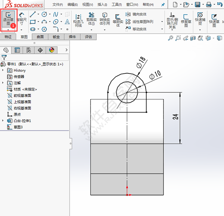Select the Circle sketch tool
This screenshot has width=224, height=216.
(x=44, y=14)
